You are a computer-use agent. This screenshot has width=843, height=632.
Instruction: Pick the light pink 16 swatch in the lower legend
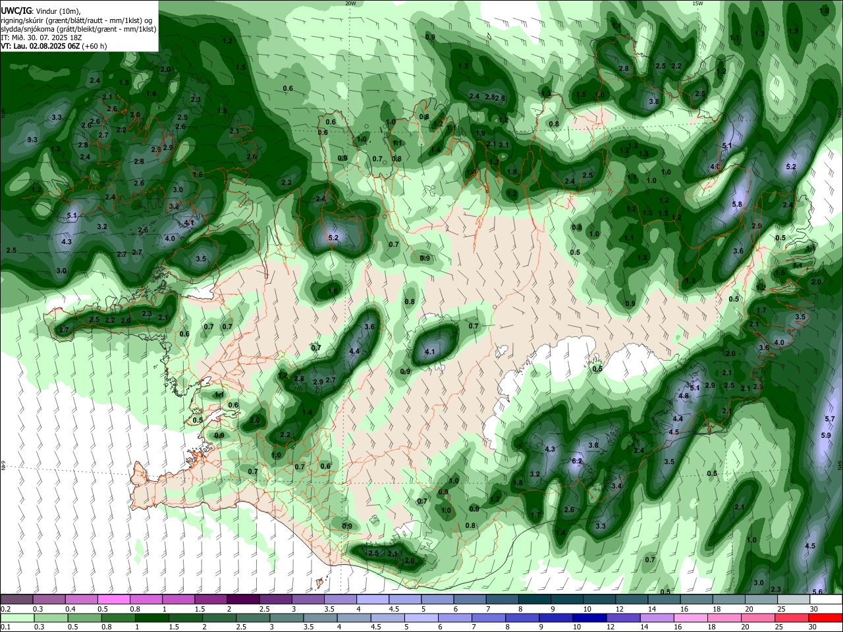(x=690, y=618)
